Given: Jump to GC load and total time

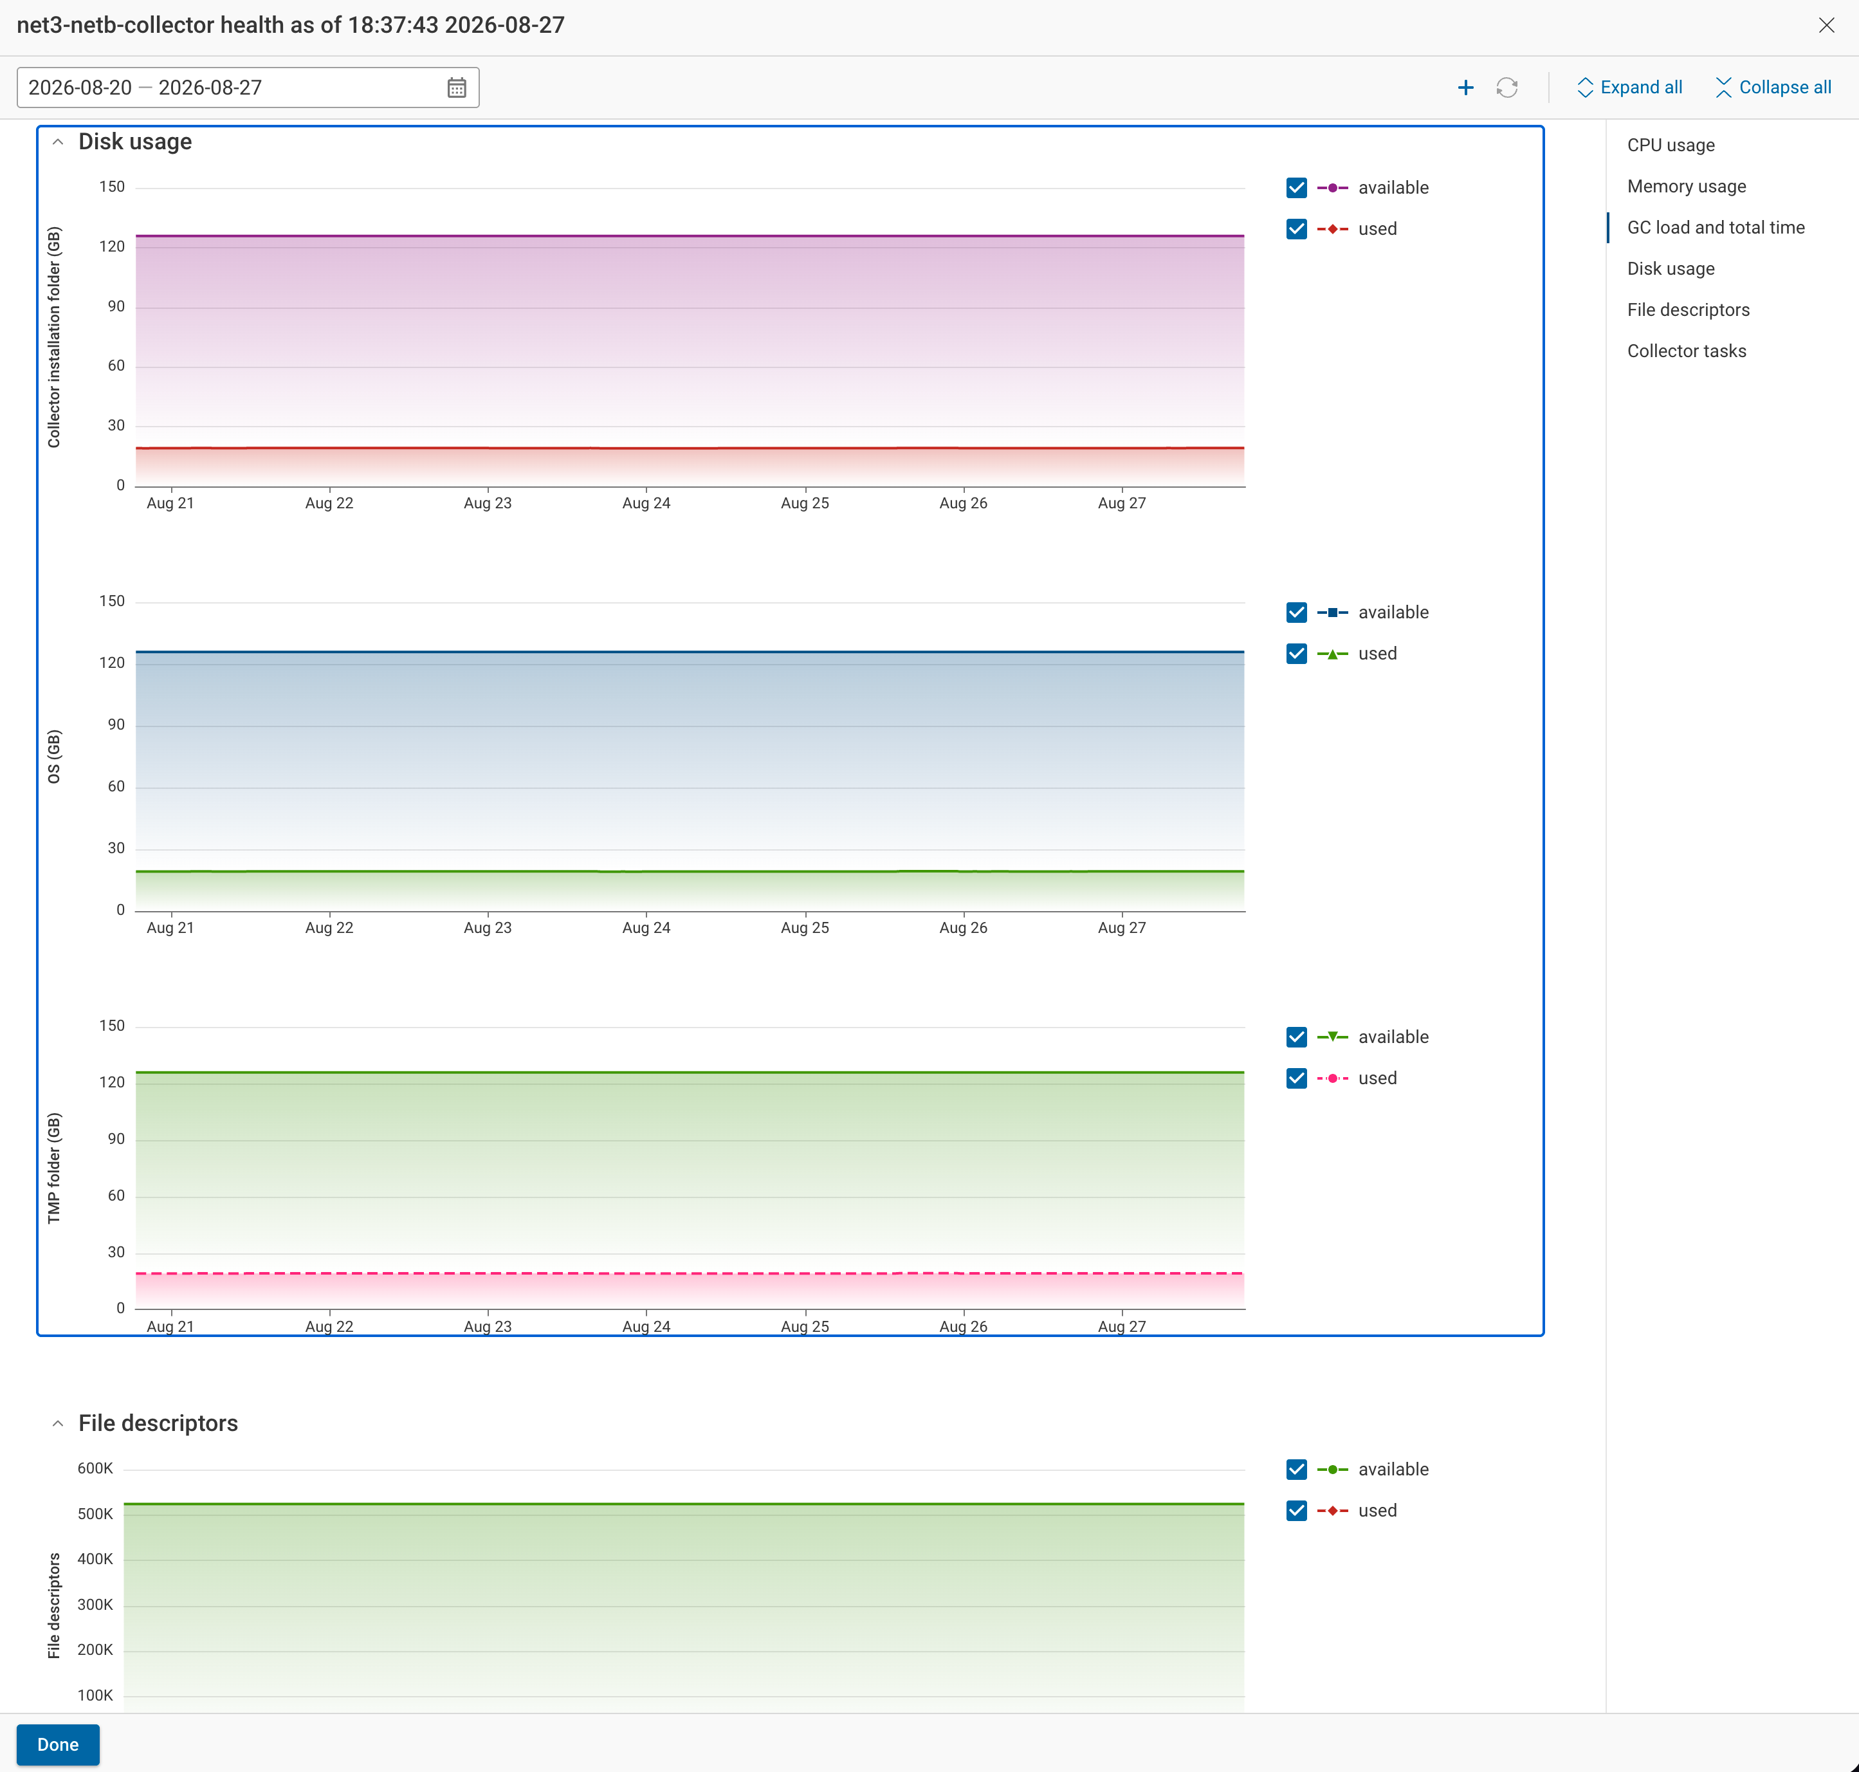Looking at the screenshot, I should tap(1716, 228).
